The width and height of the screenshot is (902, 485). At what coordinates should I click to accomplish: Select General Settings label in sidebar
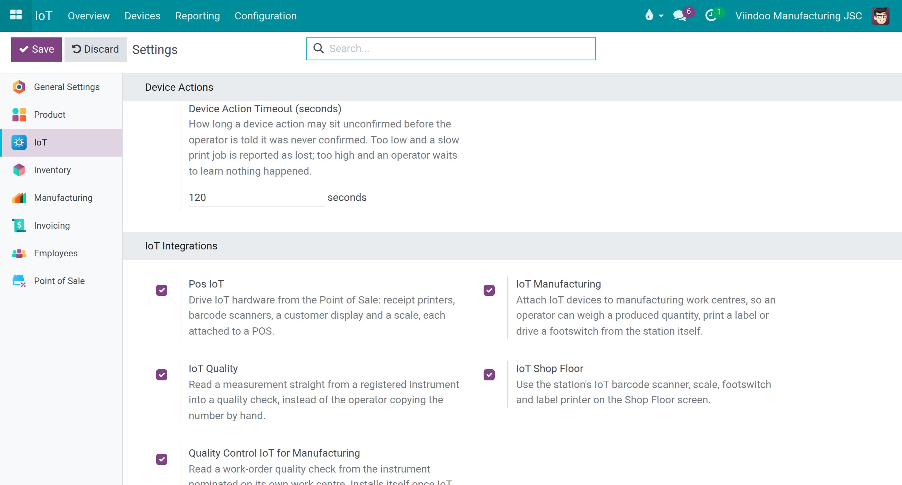click(x=67, y=87)
